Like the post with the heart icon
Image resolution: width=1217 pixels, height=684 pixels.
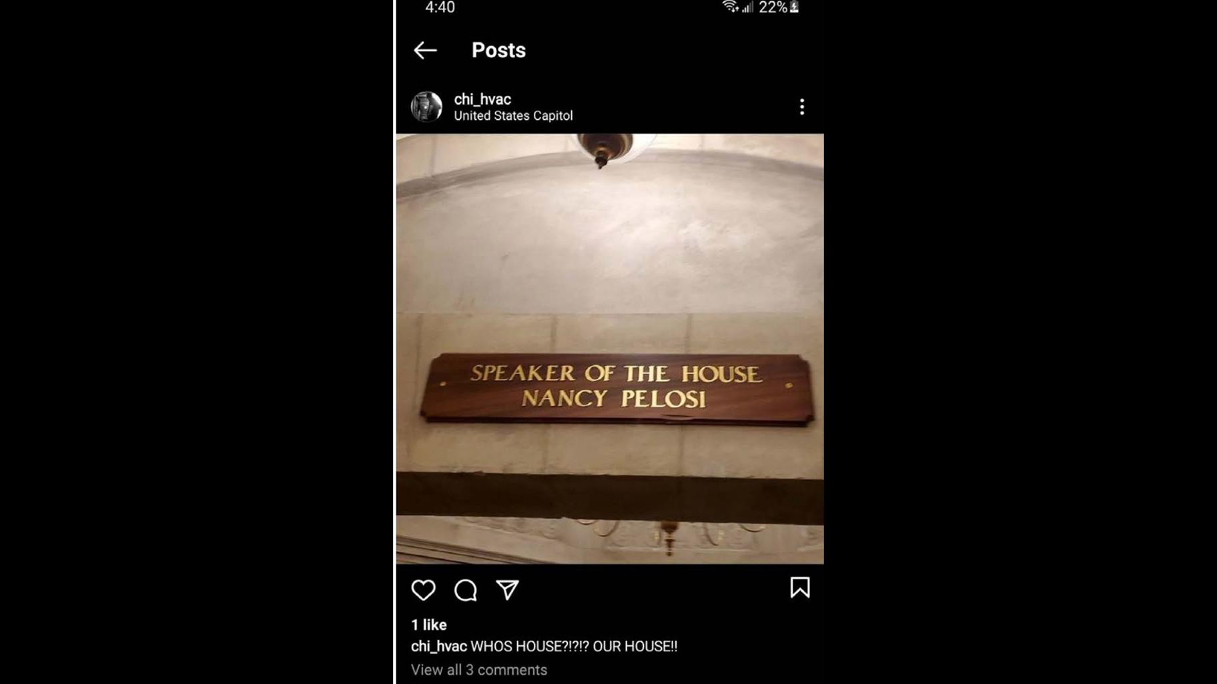pyautogui.click(x=424, y=590)
